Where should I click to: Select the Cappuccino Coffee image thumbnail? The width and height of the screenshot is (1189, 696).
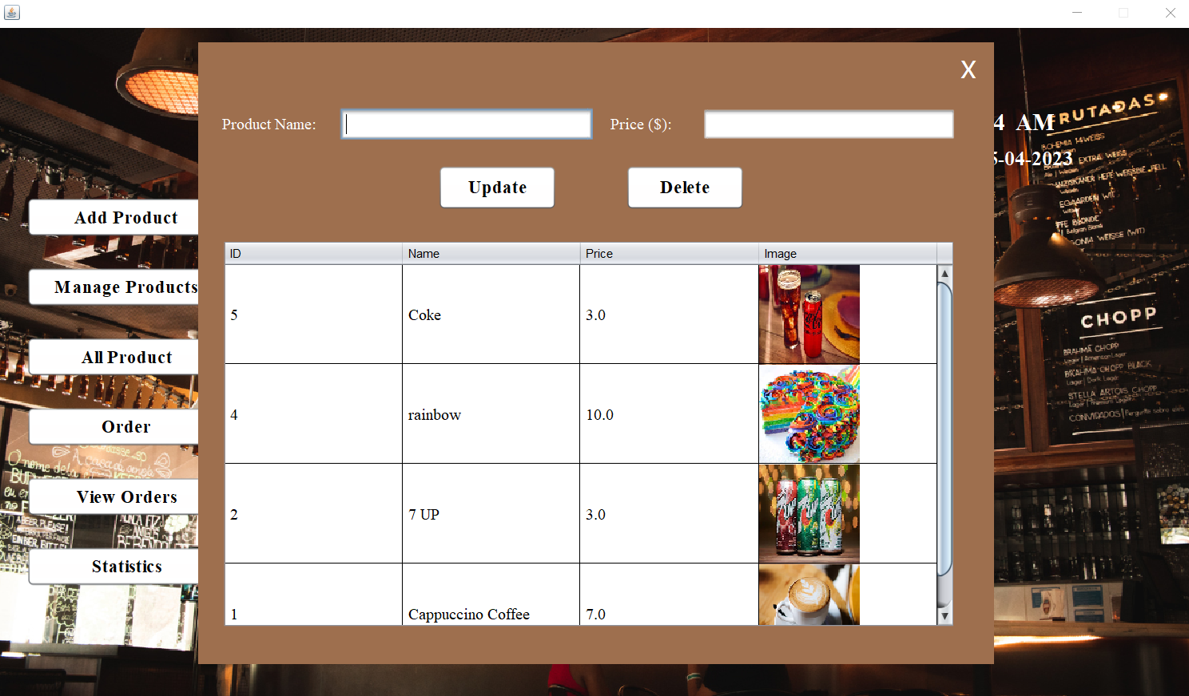[x=809, y=595]
